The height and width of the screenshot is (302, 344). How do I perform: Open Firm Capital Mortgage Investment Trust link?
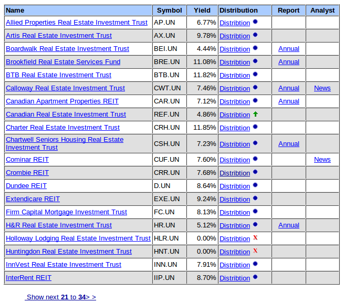pos(66,212)
